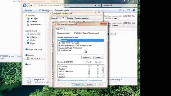Toggle Permitir checkbox for Modificar
This screenshot has width=171, height=96.
pos(89,69)
